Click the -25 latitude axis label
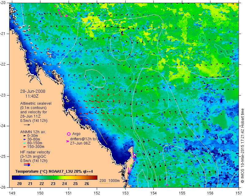245x196 pixels. pos(2,156)
